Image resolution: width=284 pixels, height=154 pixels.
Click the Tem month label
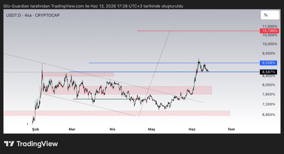(231, 129)
